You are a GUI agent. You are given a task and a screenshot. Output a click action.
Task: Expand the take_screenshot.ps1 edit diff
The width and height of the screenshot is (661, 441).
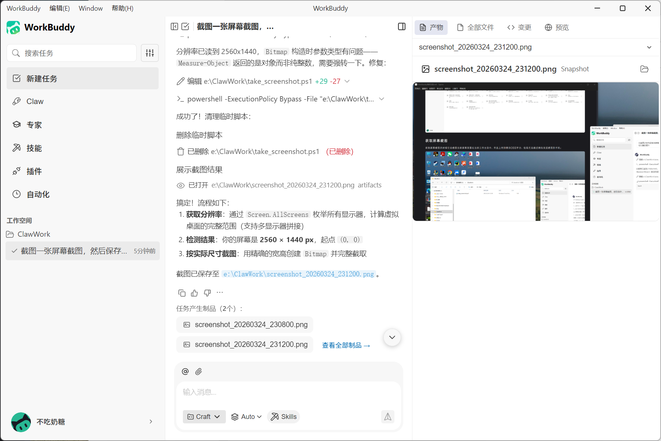tap(347, 81)
